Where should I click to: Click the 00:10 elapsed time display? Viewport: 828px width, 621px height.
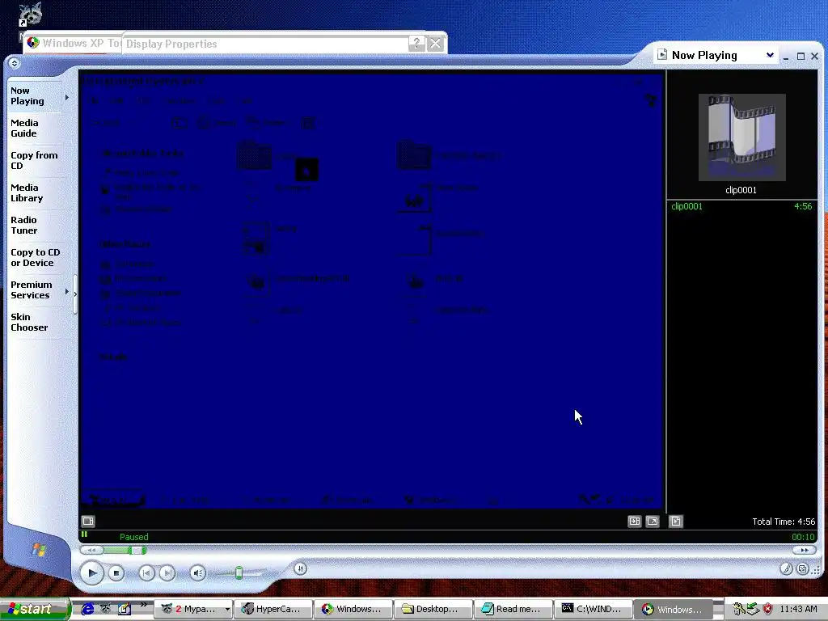click(x=803, y=537)
